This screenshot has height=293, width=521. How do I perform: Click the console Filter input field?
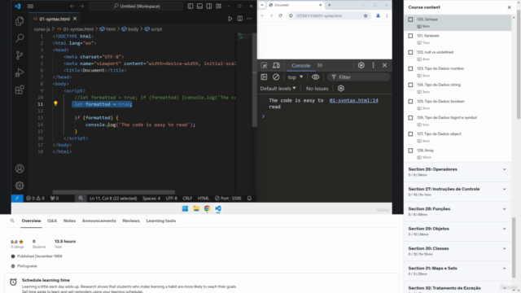pos(358,77)
